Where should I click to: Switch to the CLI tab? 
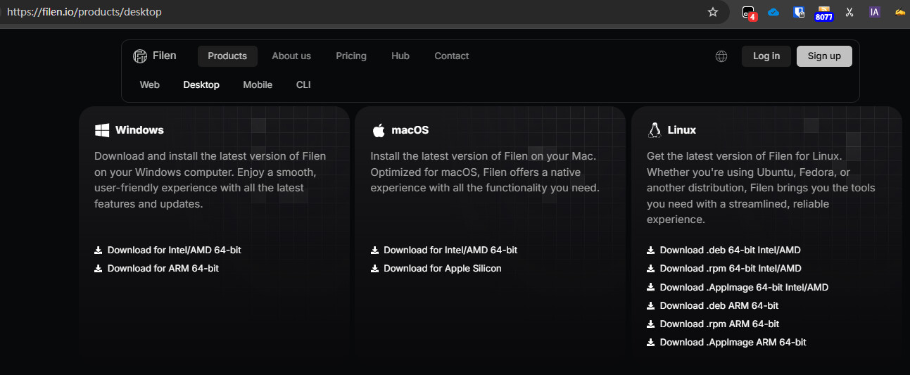coord(303,84)
